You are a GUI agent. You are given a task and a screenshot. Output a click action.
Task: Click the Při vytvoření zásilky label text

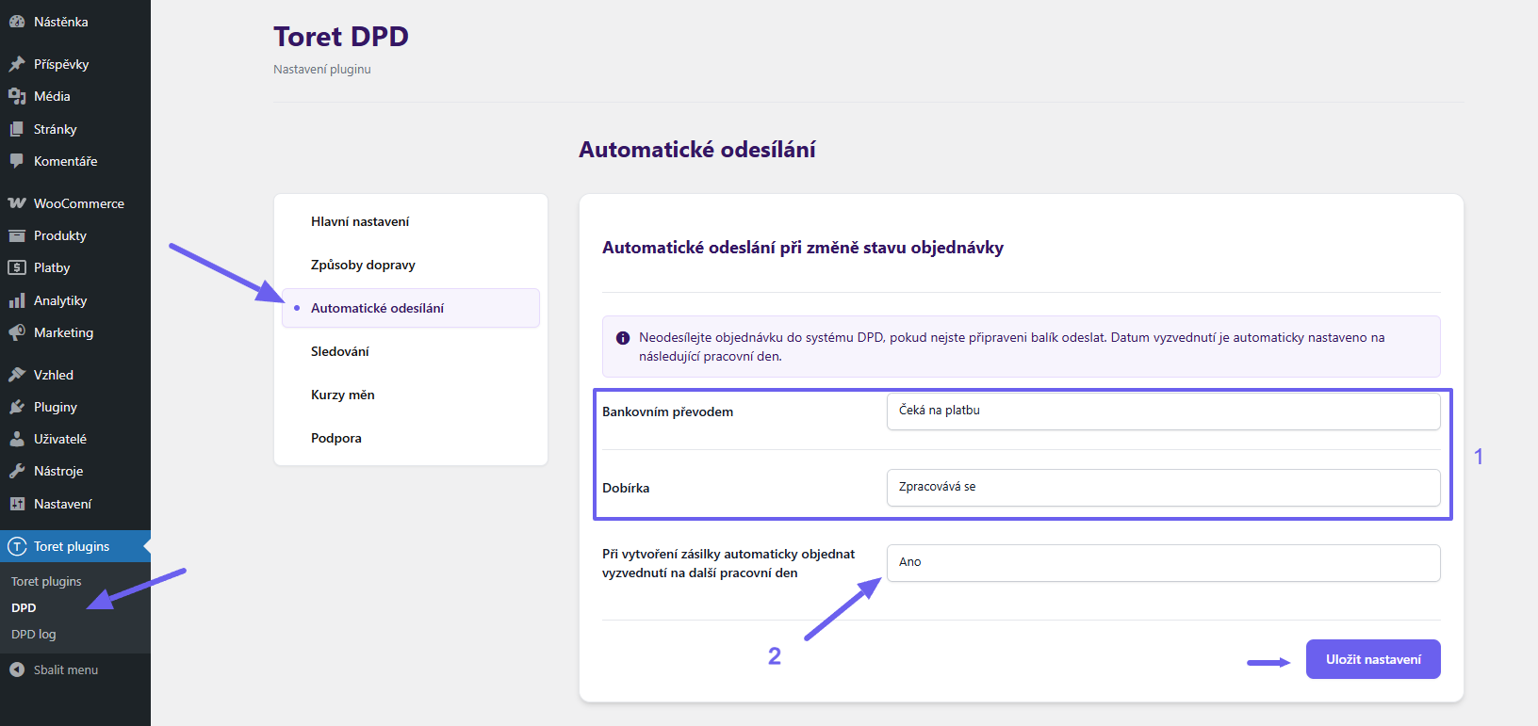pyautogui.click(x=728, y=563)
